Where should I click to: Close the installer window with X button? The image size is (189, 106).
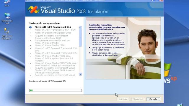click(162, 1)
